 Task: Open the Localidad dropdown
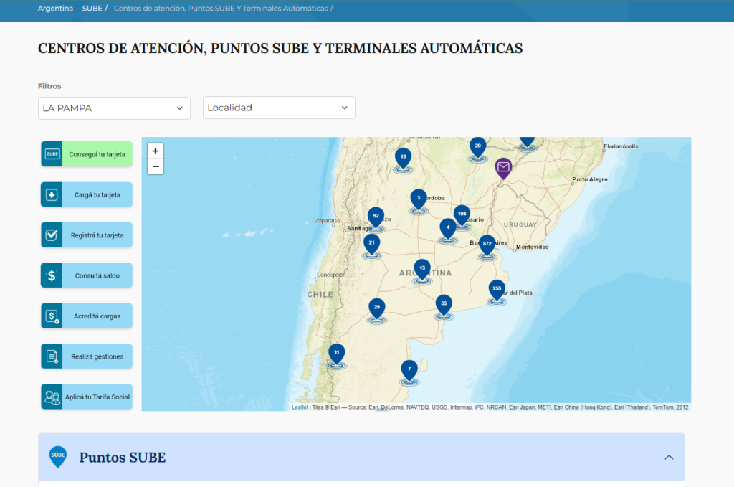[279, 108]
